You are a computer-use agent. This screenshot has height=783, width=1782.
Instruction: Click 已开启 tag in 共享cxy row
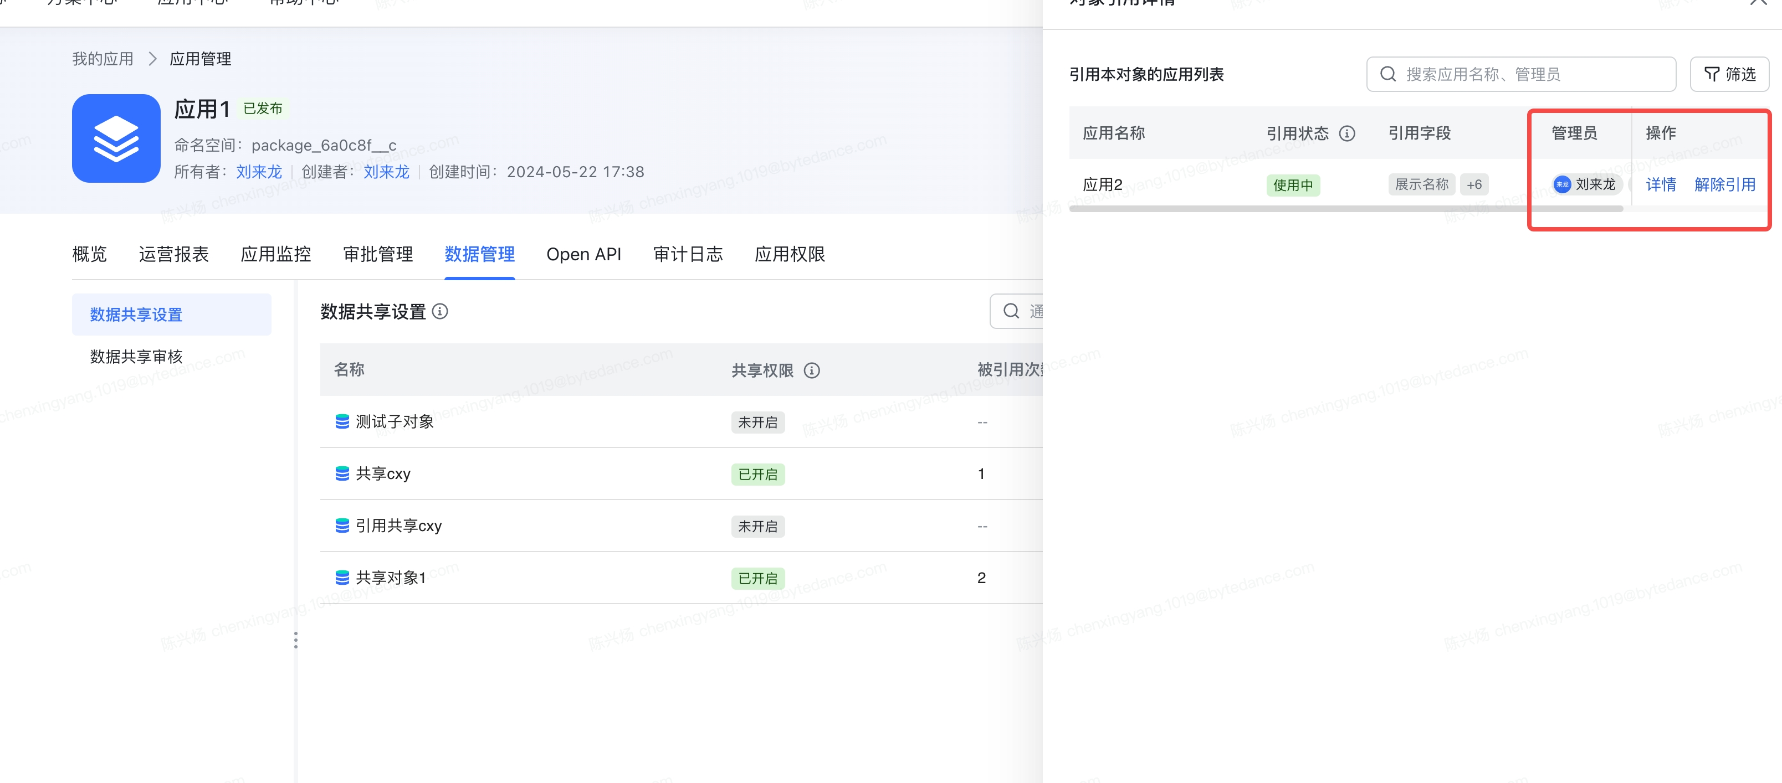(x=757, y=475)
